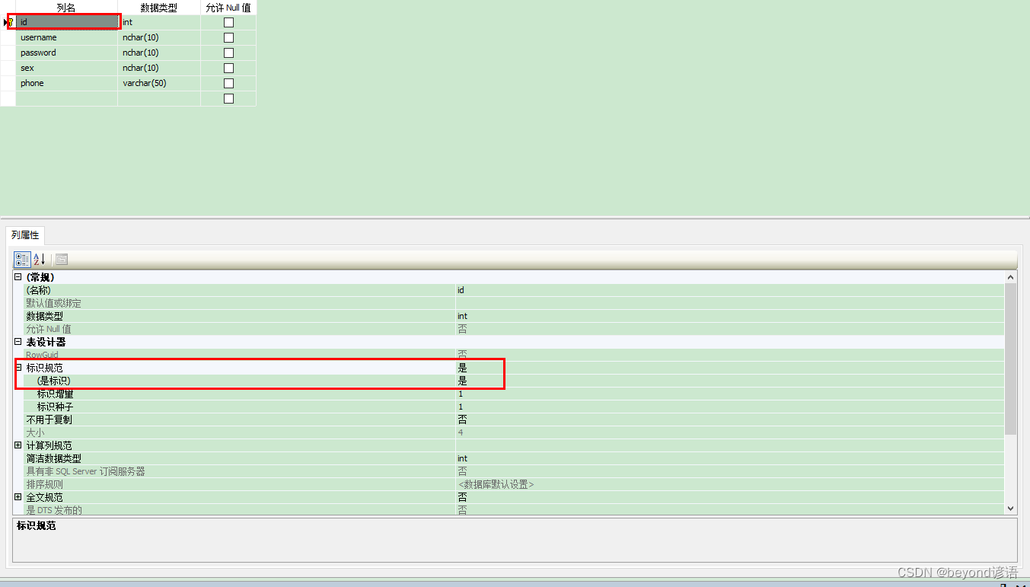Click the 是 value of 标识规范

(462, 368)
